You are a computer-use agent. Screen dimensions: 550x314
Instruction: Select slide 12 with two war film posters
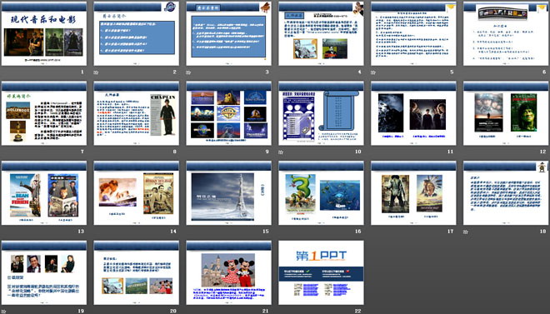506,113
